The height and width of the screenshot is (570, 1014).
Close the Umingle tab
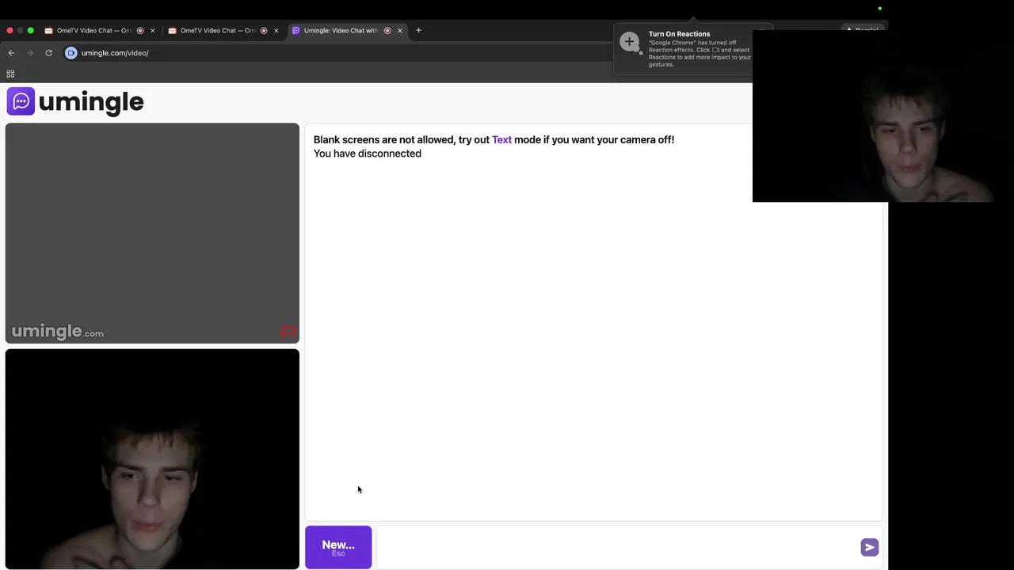(399, 31)
